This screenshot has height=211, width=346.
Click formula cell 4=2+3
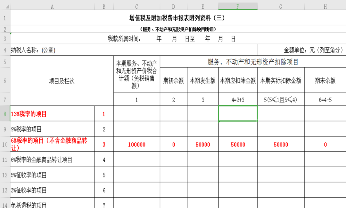[x=238, y=100]
